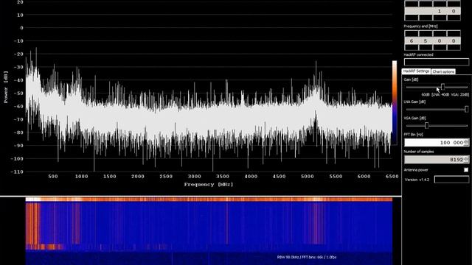Click the HackRF connected status box
Screen dimensions: 472x265
(x=437, y=62)
